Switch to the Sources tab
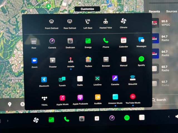The width and height of the screenshot is (178, 133). coord(171,11)
